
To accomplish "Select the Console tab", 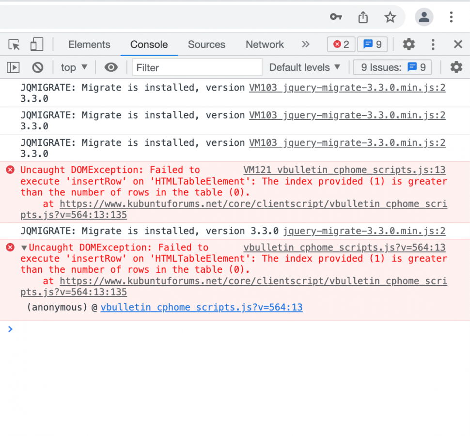I will coord(149,45).
